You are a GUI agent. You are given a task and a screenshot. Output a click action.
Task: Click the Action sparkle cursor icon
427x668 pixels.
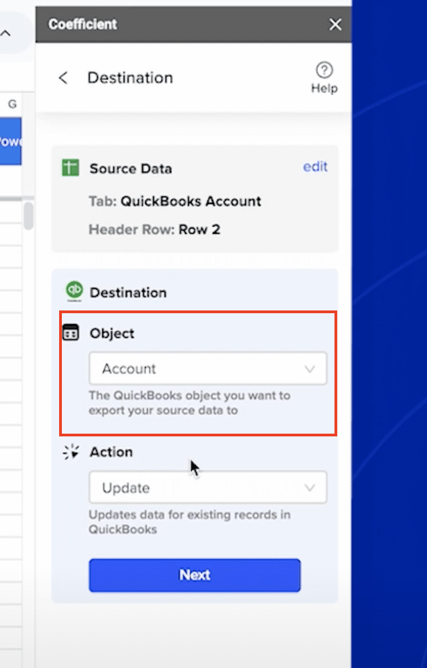tap(71, 452)
